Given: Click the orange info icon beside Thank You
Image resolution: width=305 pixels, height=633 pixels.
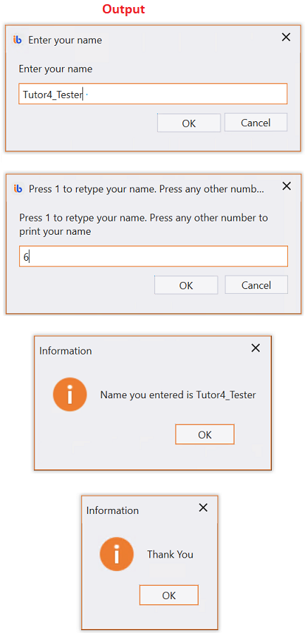Looking at the screenshot, I should [x=117, y=554].
